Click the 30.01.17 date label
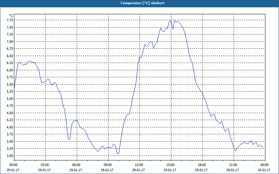The height and width of the screenshot is (174, 279). 264,170
